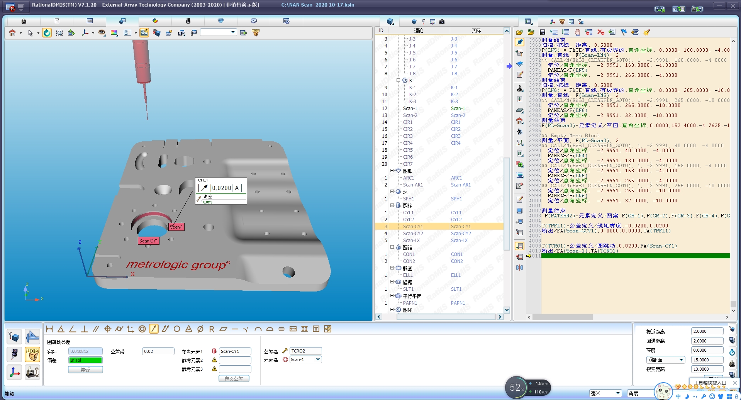Collapse the 键槽 tree node
This screenshot has height=400, width=741.
pos(392,281)
